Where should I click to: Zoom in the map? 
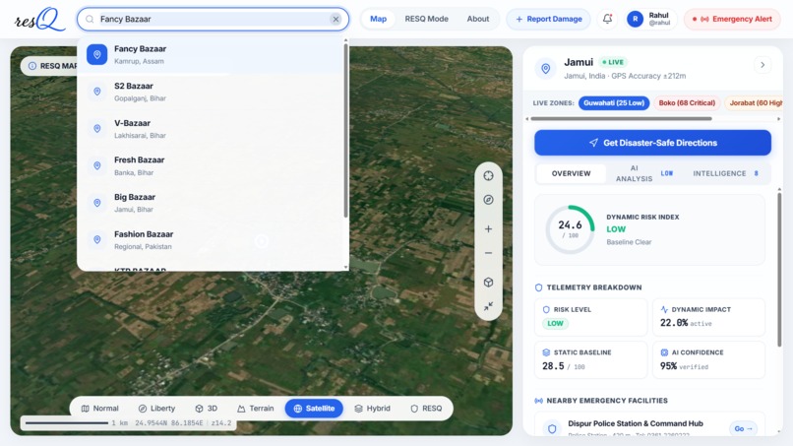click(488, 228)
